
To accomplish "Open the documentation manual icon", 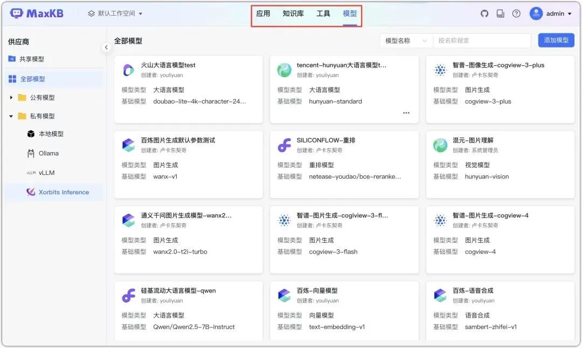I will pyautogui.click(x=500, y=13).
